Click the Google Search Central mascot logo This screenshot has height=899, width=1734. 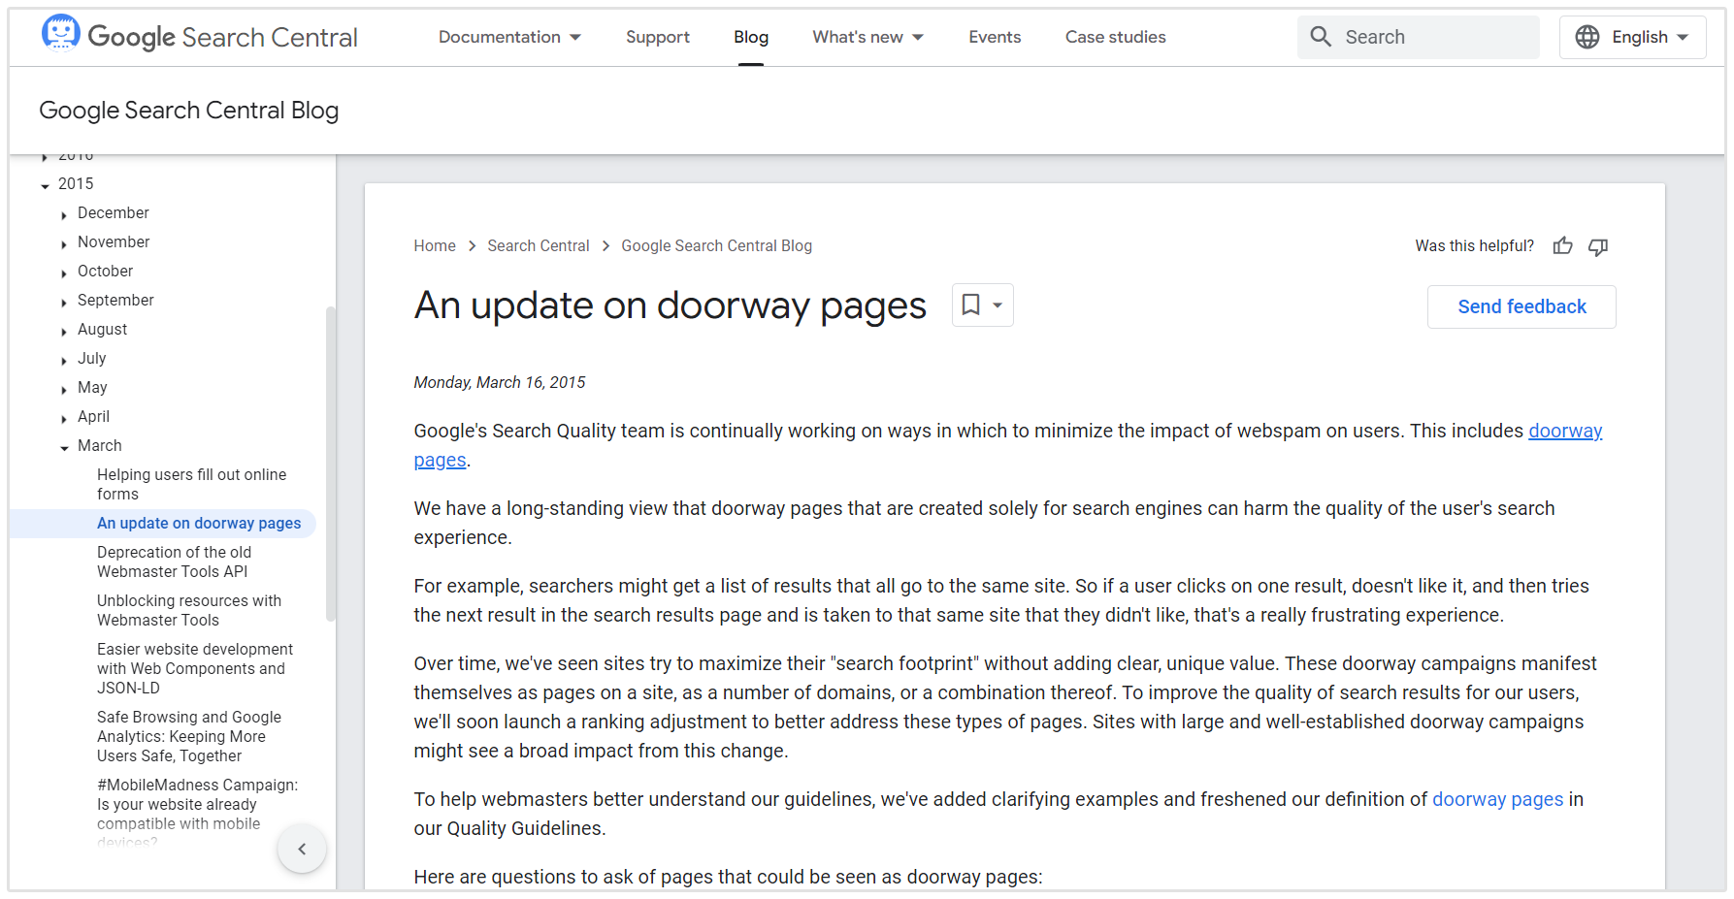[x=60, y=34]
